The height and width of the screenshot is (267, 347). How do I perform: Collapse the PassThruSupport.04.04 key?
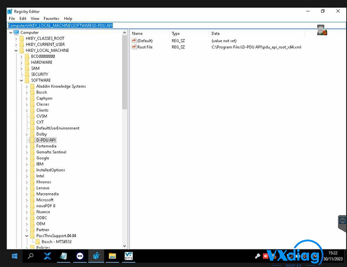click(x=26, y=235)
